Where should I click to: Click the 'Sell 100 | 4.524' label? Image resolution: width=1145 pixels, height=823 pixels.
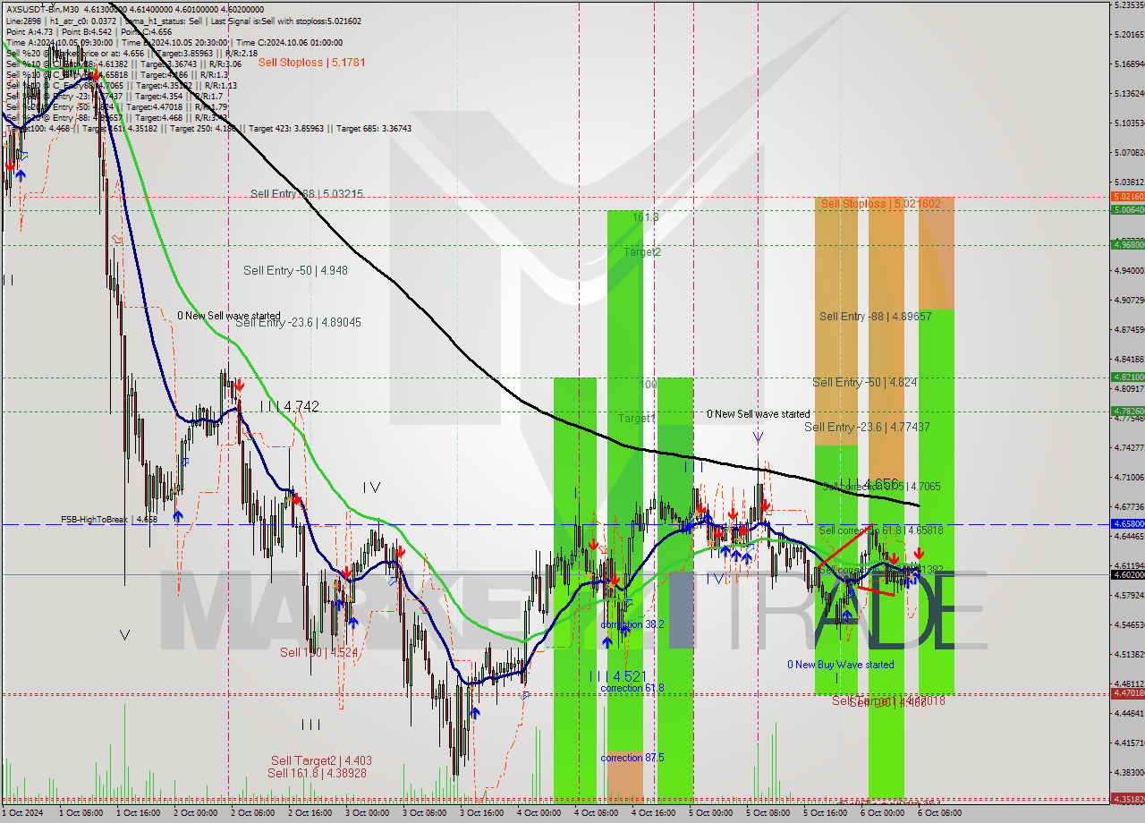(318, 653)
